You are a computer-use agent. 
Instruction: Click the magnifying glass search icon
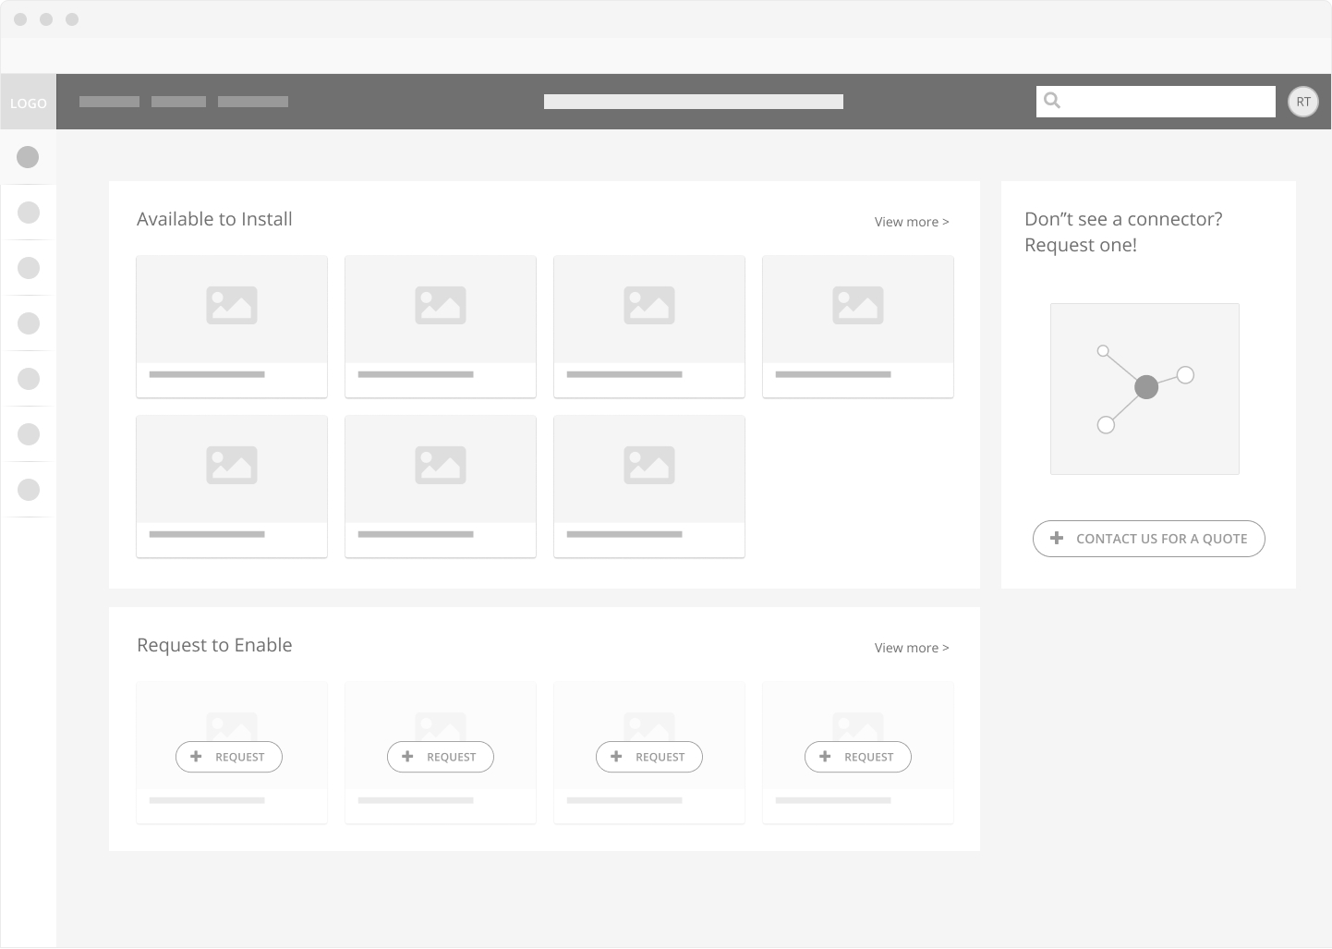[x=1052, y=100]
